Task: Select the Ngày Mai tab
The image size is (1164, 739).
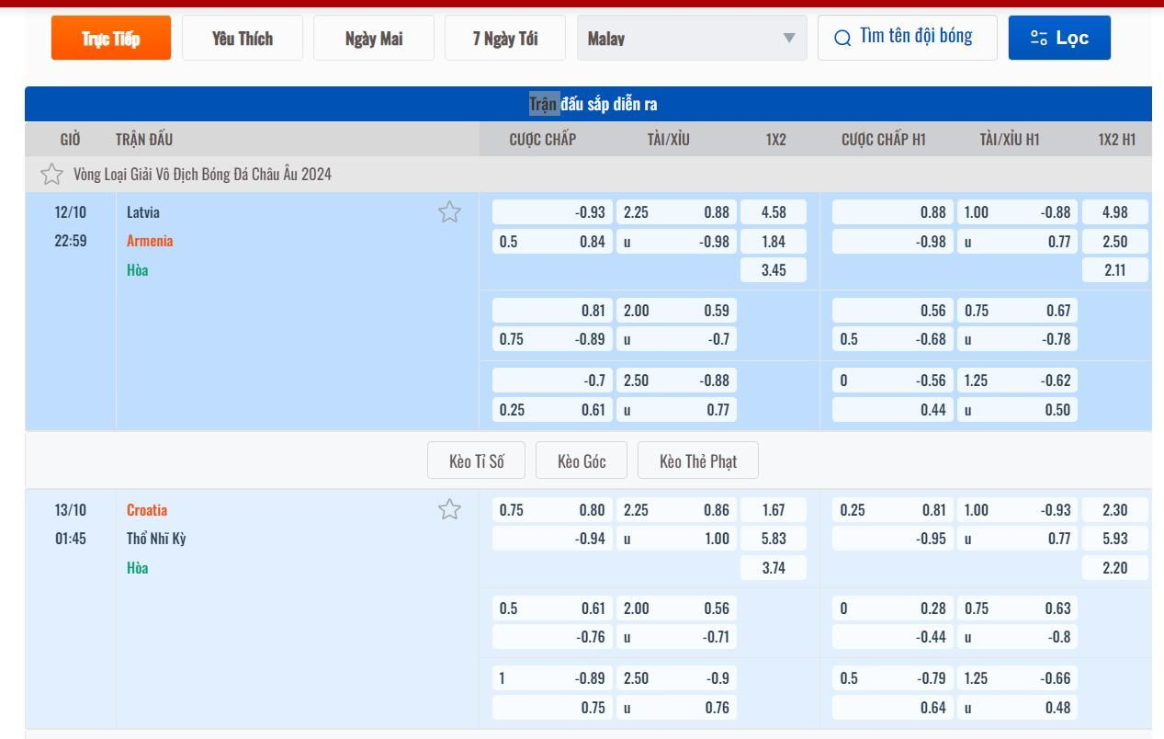Action: 373,38
